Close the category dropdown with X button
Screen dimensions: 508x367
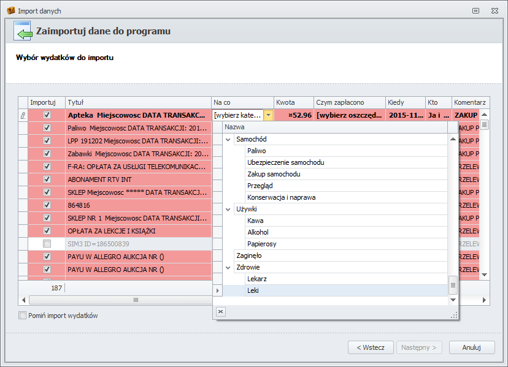[221, 312]
